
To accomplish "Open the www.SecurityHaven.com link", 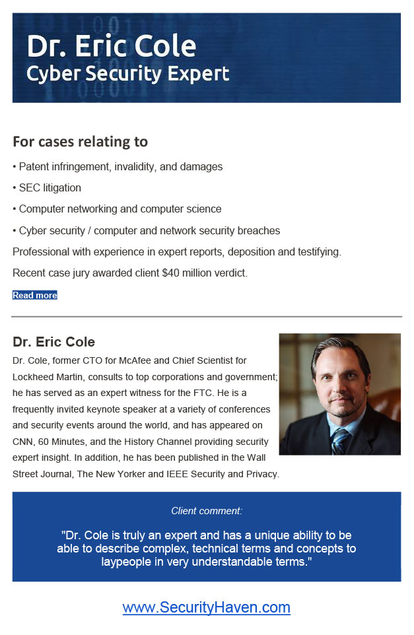I will tap(207, 607).
